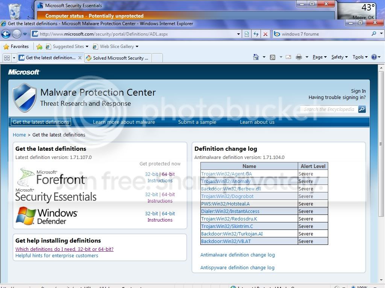Image resolution: width=385 pixels, height=288 pixels.
Task: Go back with the browser Back arrow
Action: pyautogui.click(x=6, y=34)
